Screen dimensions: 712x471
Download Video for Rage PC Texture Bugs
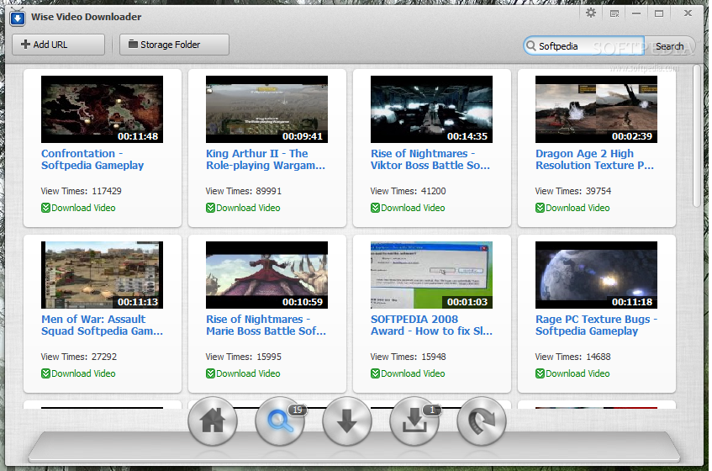[572, 373]
